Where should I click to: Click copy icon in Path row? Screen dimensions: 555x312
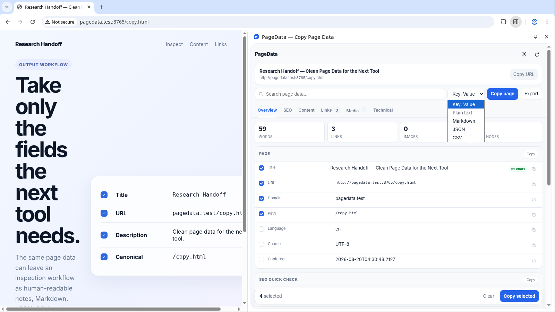pos(534,215)
